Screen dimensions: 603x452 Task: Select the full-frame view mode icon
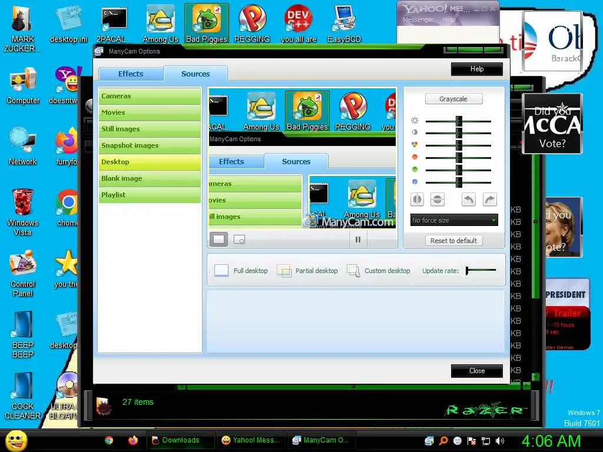(218, 240)
